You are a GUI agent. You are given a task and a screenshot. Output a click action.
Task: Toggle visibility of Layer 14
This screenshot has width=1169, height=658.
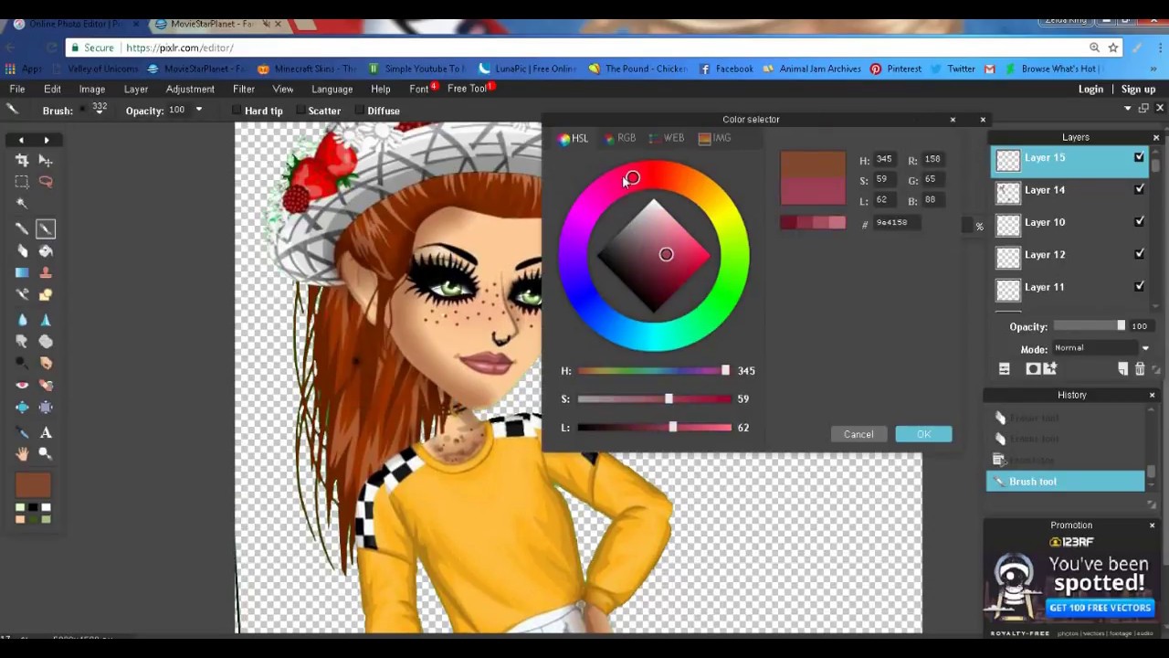coord(1139,189)
